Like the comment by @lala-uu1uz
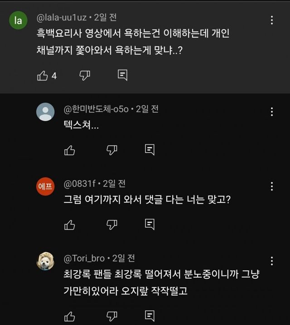 (x=43, y=76)
